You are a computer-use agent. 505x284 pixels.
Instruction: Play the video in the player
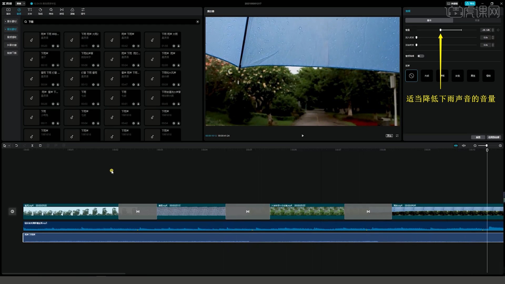(x=302, y=136)
